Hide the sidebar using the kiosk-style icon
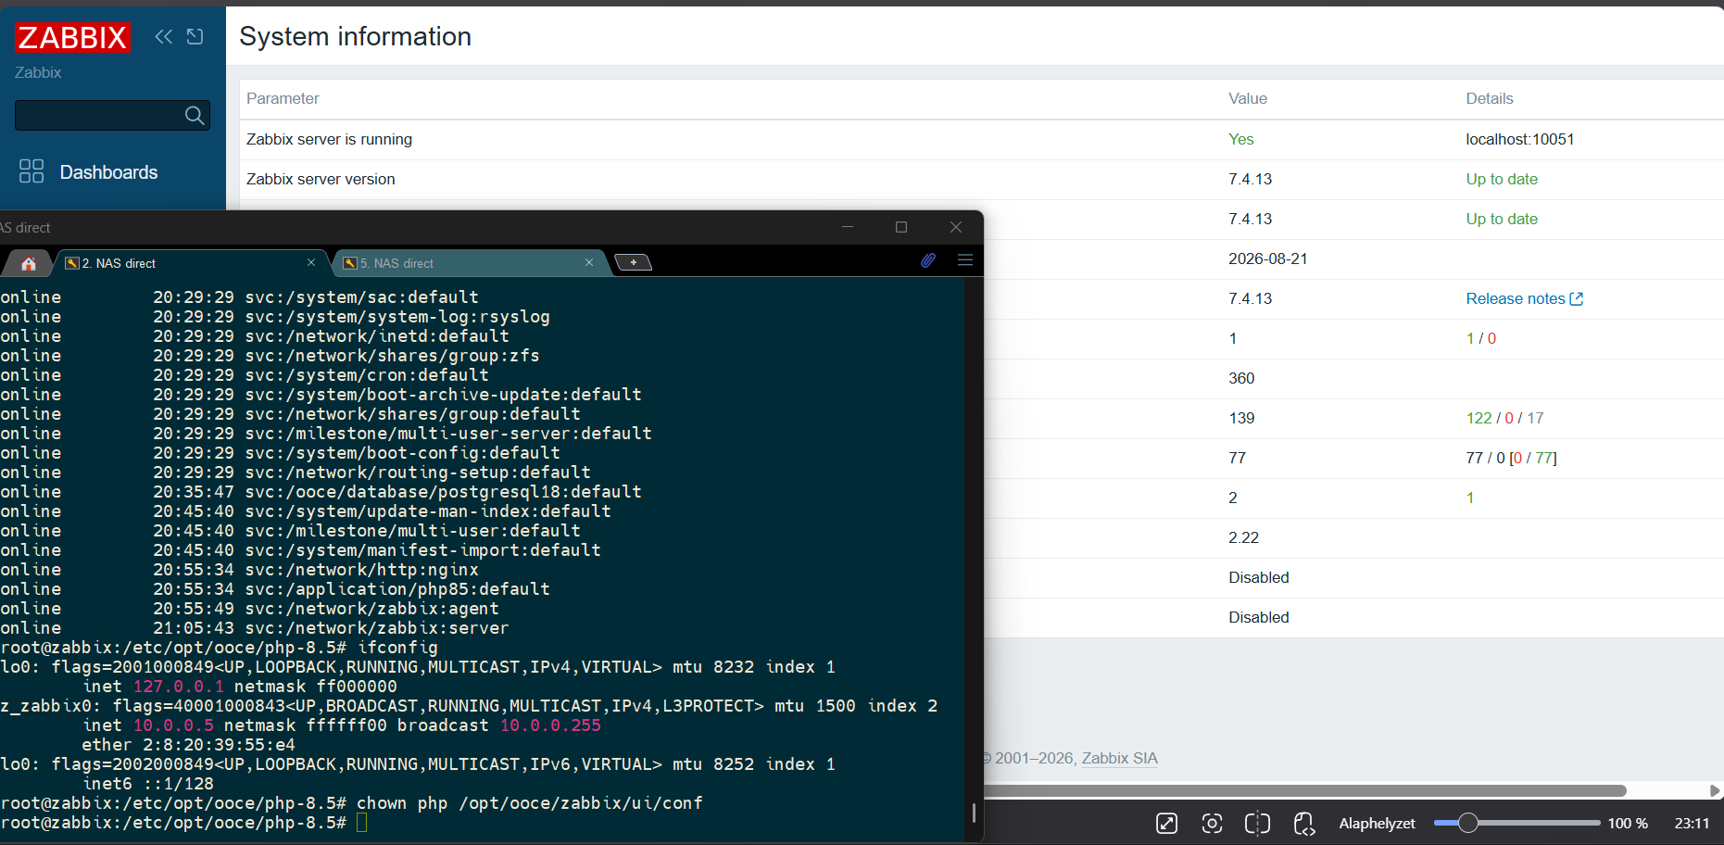This screenshot has width=1724, height=845. [195, 36]
